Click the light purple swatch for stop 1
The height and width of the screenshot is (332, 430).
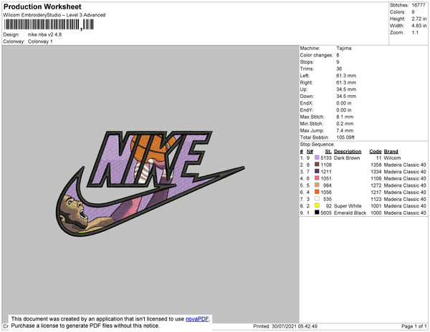click(317, 157)
